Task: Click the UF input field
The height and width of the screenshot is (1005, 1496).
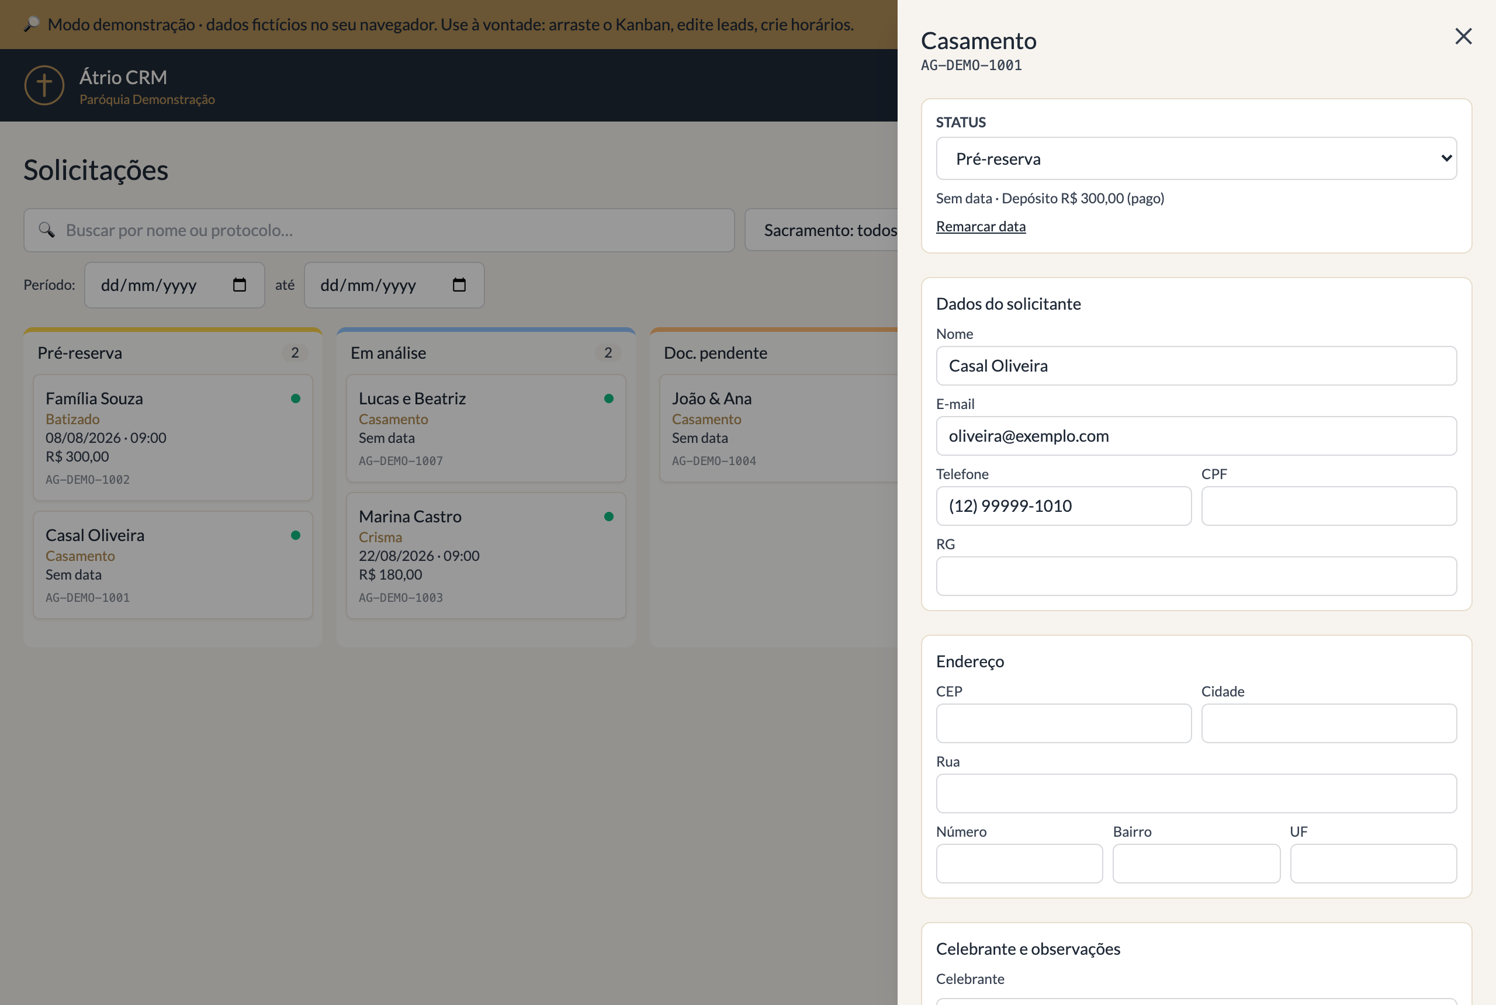Action: click(1373, 862)
